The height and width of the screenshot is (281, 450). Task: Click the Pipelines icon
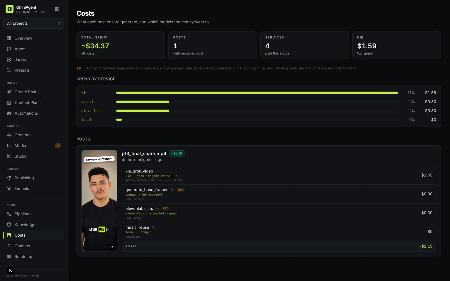point(9,214)
